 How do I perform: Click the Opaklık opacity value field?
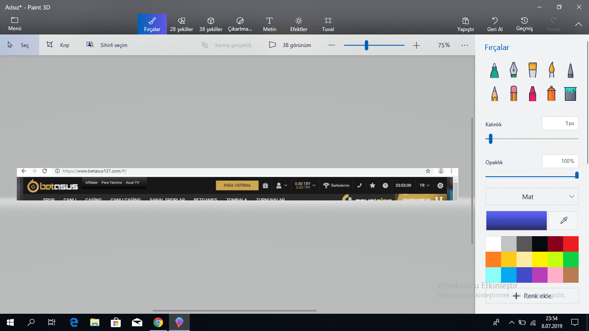pos(560,161)
